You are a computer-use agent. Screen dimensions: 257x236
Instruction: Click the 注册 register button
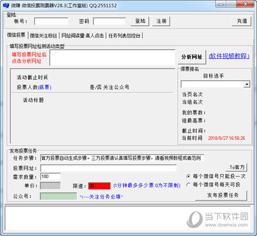(161, 21)
